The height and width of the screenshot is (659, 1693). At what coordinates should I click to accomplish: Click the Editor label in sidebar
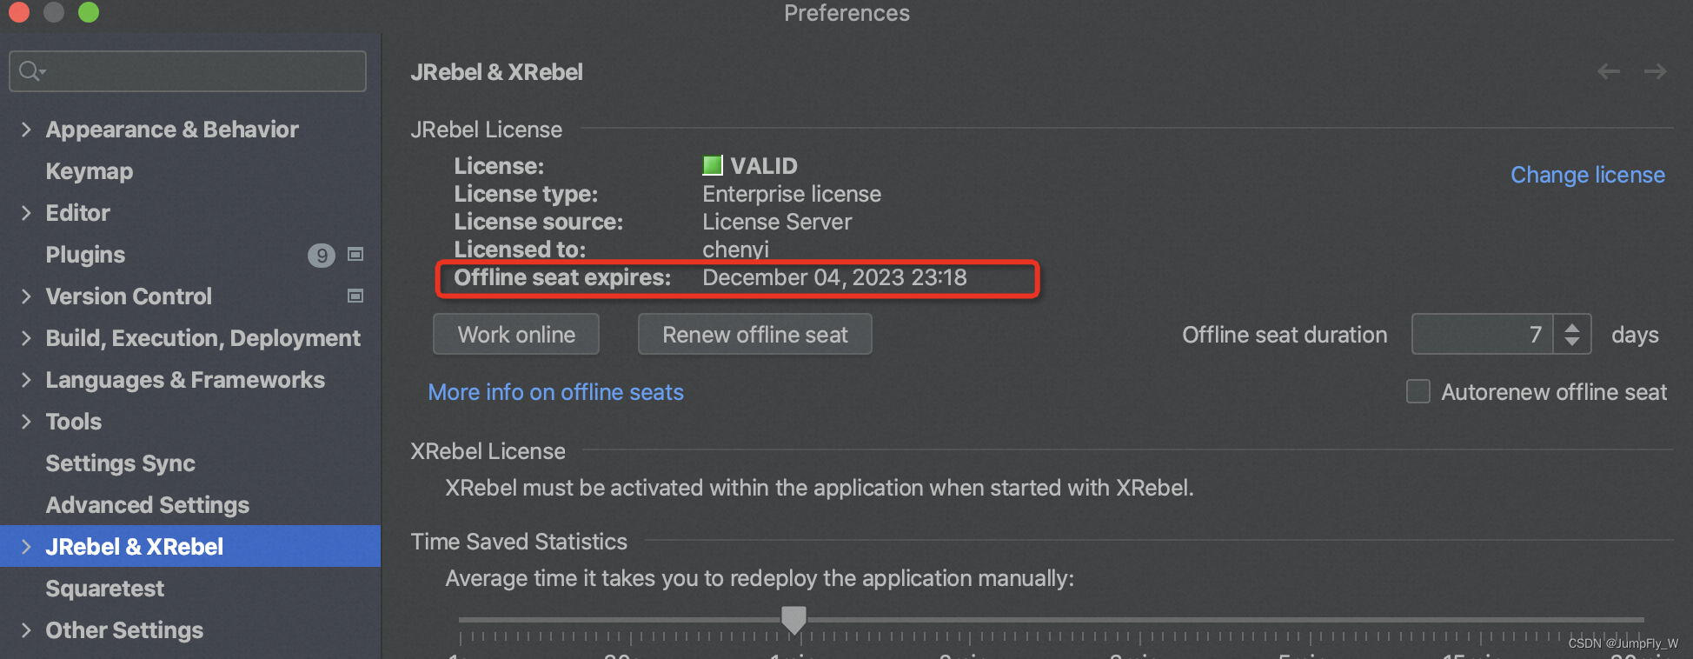[78, 213]
